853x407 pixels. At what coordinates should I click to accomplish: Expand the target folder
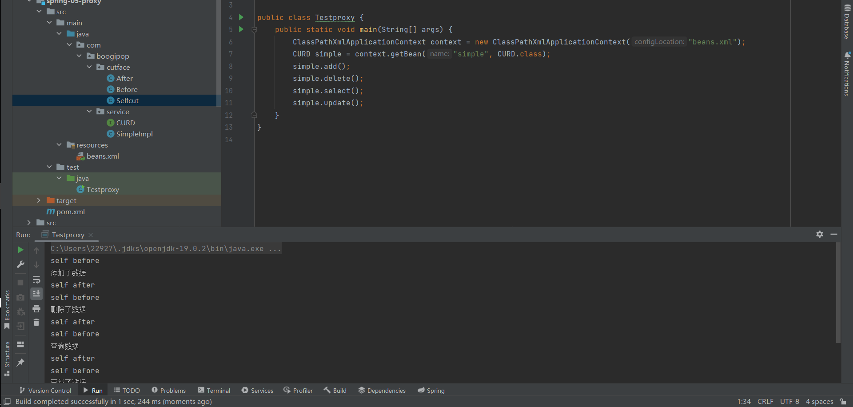[x=39, y=200]
